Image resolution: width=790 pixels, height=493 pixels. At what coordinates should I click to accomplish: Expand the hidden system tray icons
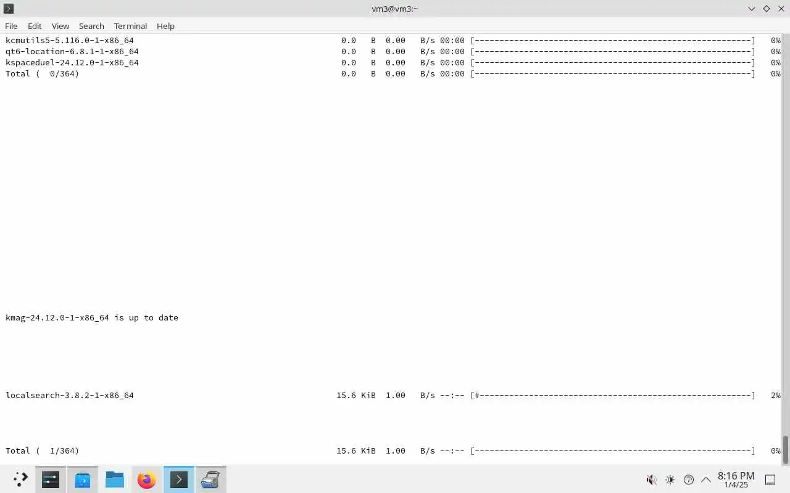[x=706, y=479]
